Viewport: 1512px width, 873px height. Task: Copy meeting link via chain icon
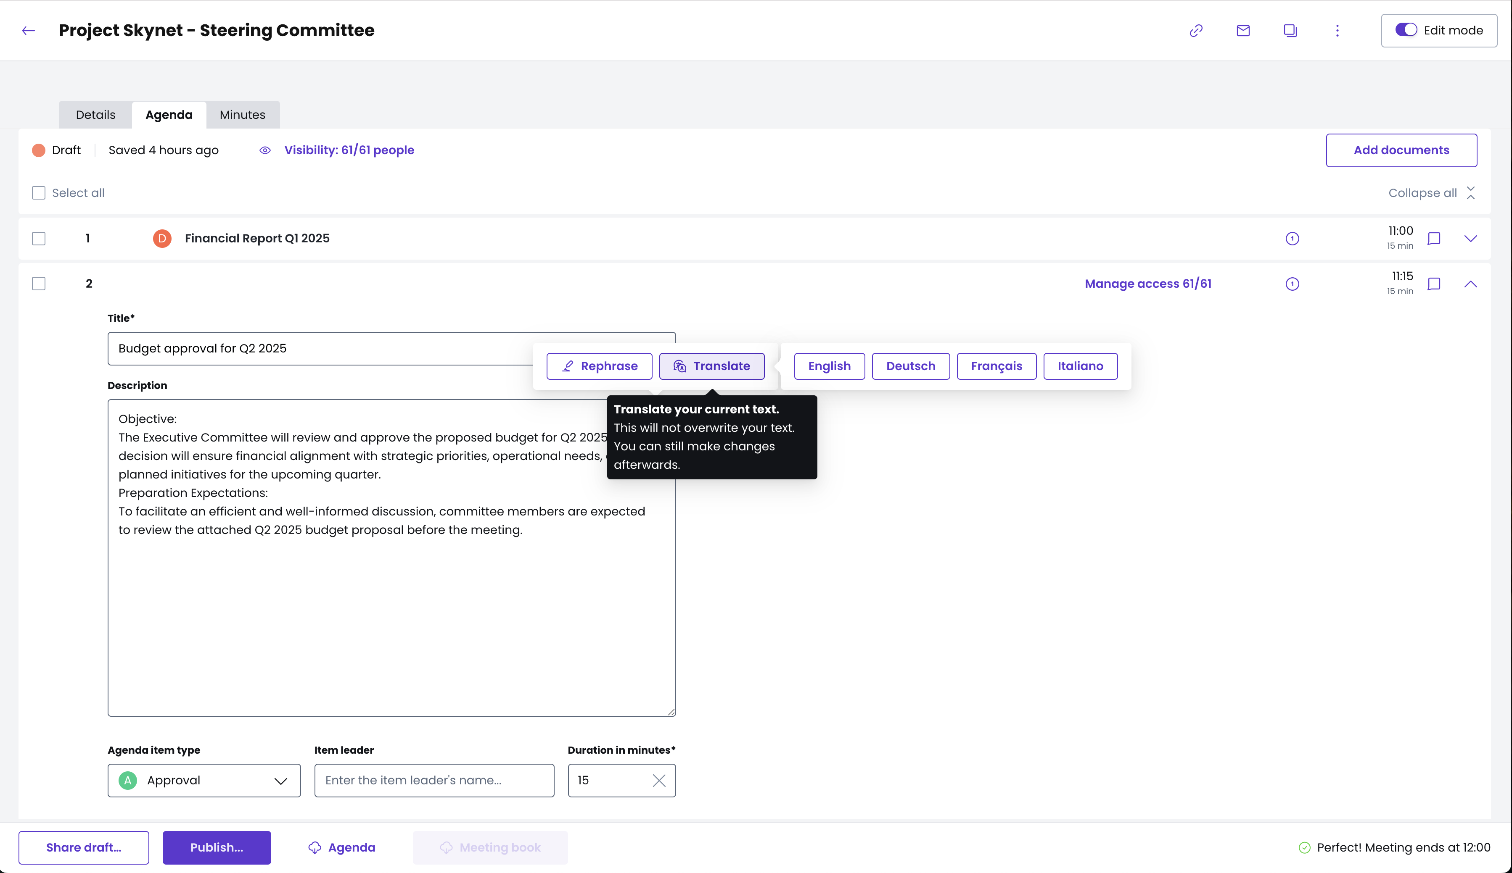(1196, 31)
